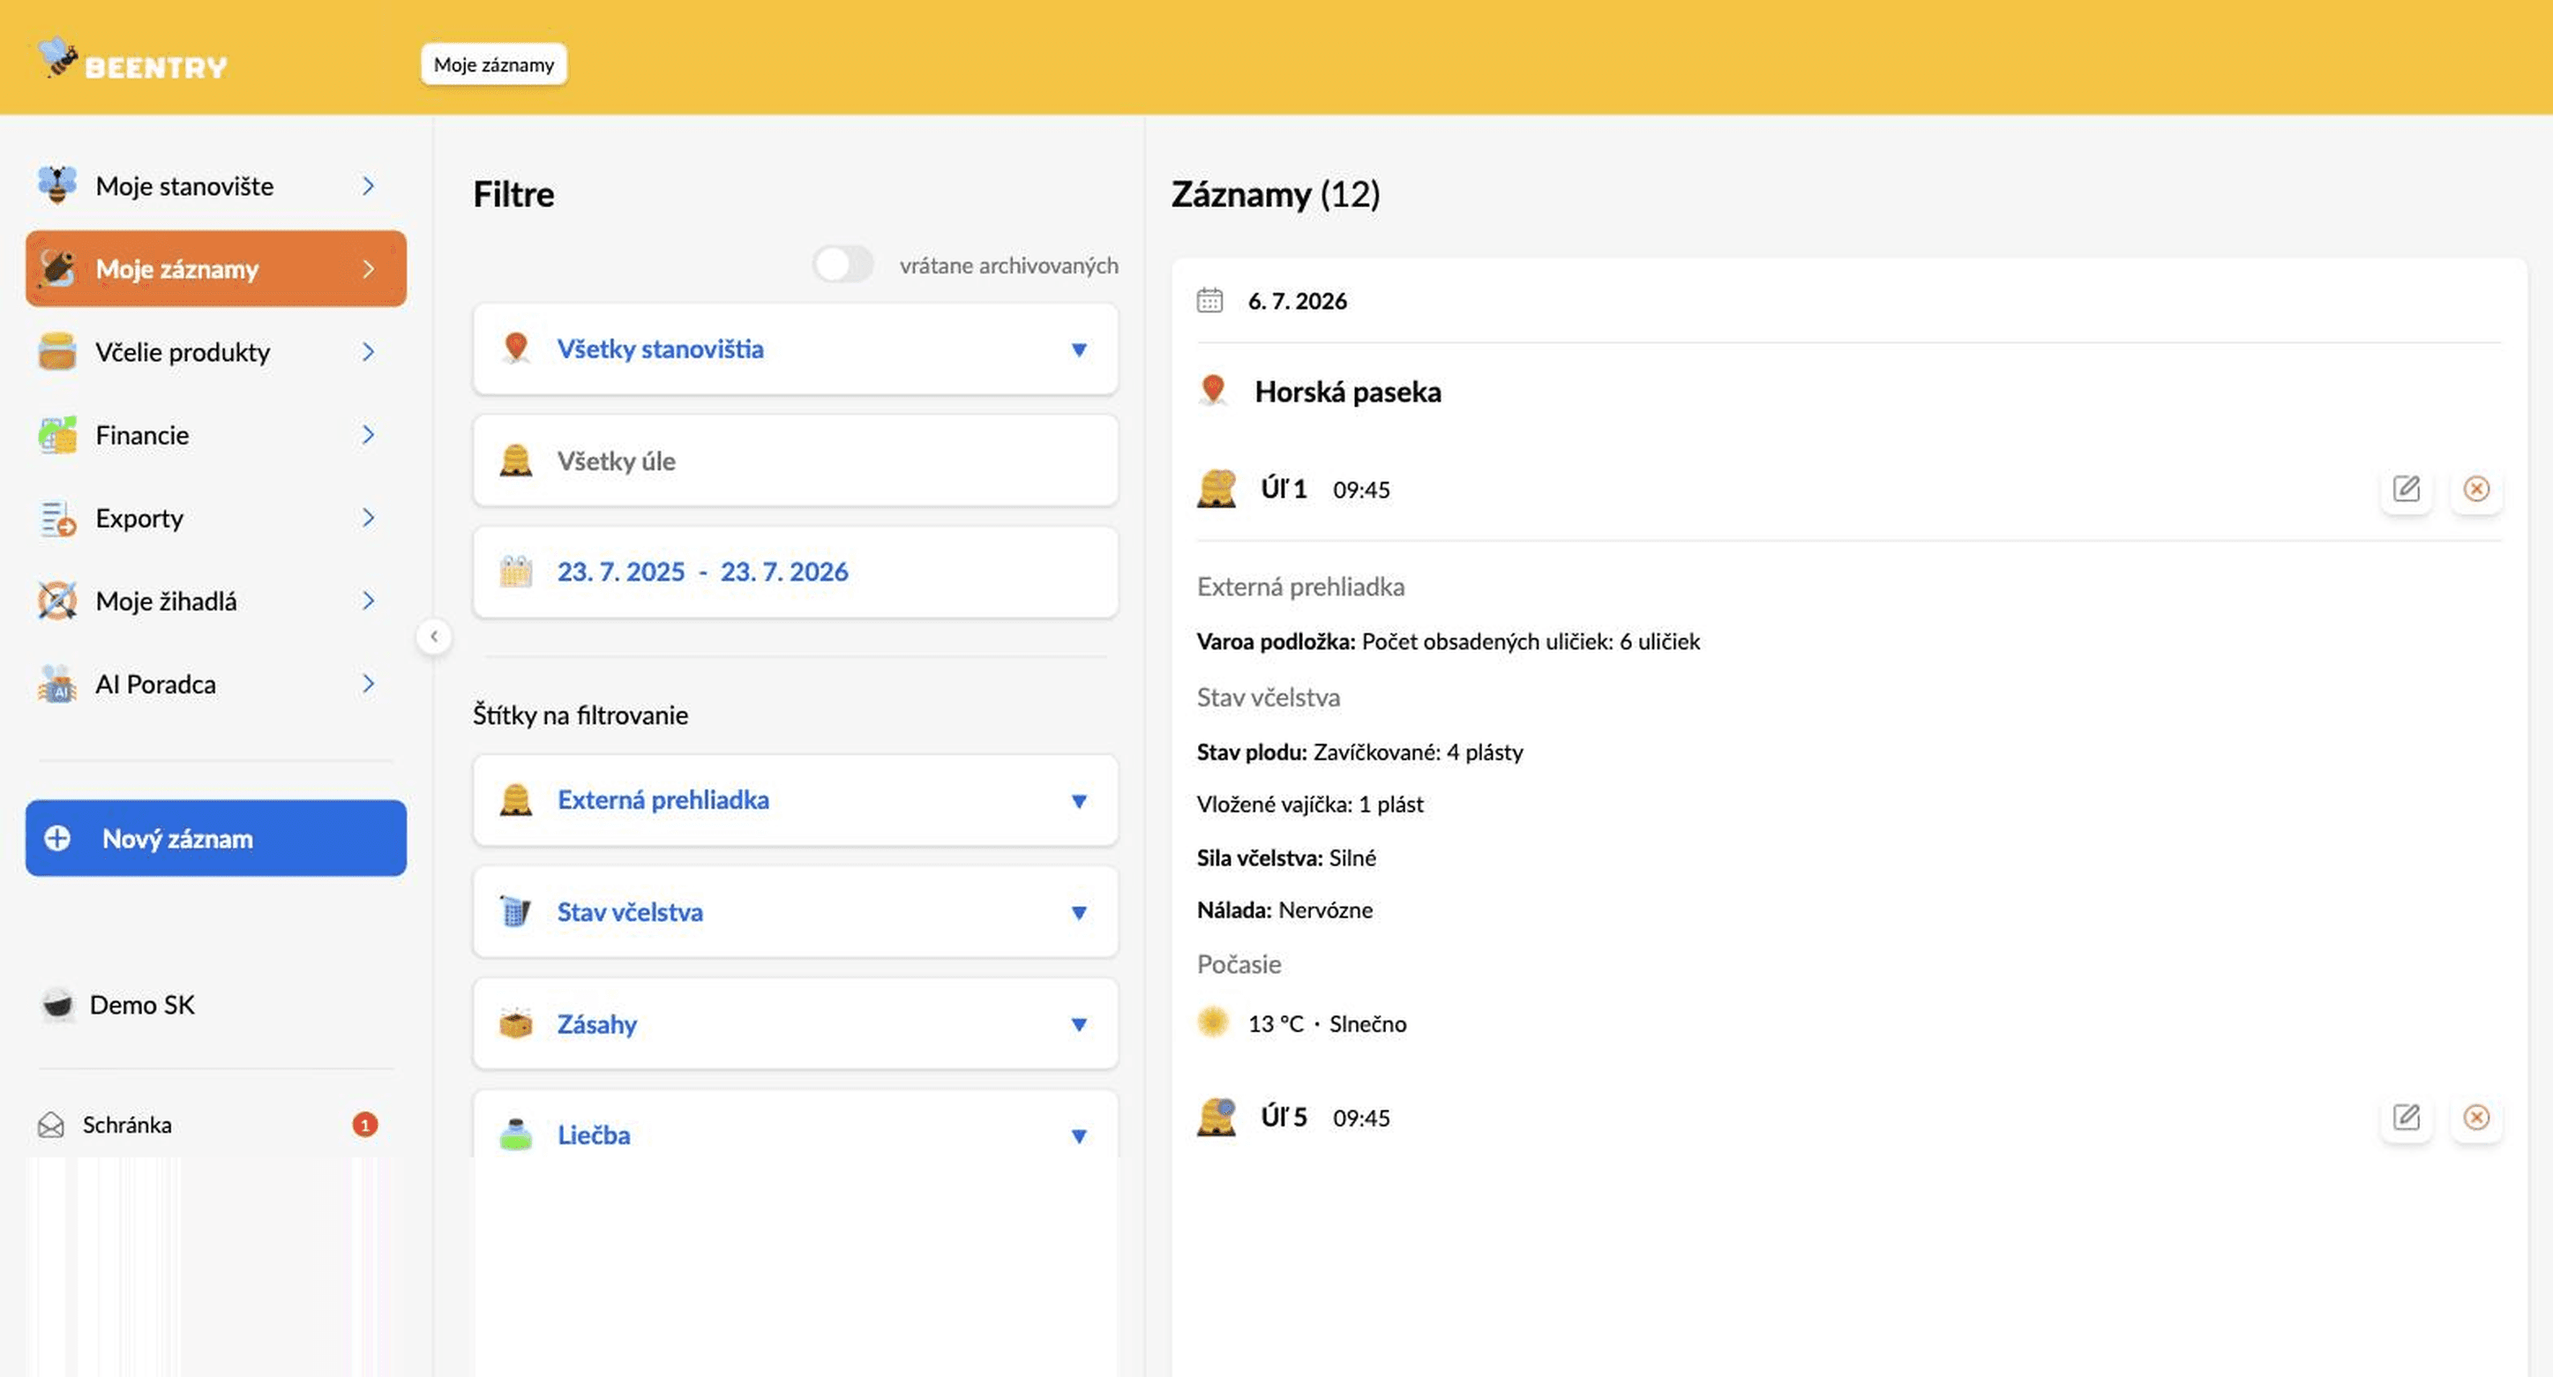The image size is (2553, 1377).
Task: Go to Financie section
Action: pos(216,435)
